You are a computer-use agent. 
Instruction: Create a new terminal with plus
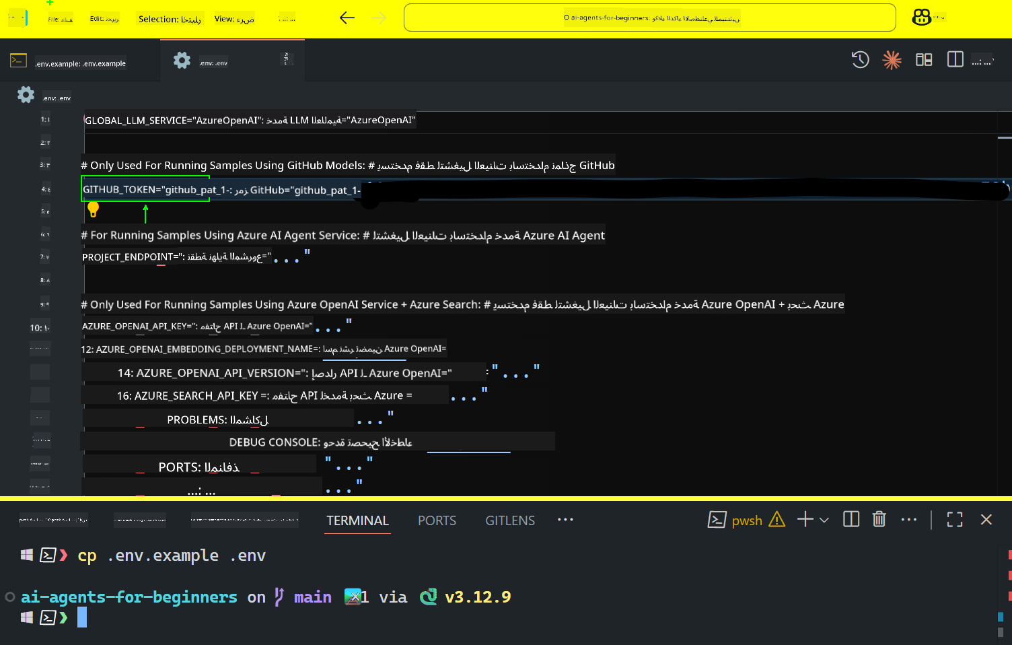(805, 519)
